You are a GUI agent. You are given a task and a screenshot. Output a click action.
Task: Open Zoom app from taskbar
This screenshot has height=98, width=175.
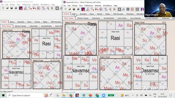(x=104, y=95)
